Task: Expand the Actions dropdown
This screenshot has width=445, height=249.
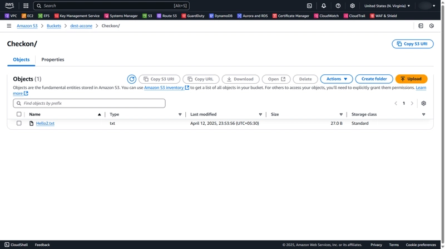Action: 337,79
